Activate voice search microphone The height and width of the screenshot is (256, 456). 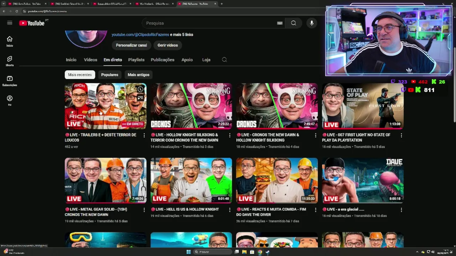(x=312, y=23)
